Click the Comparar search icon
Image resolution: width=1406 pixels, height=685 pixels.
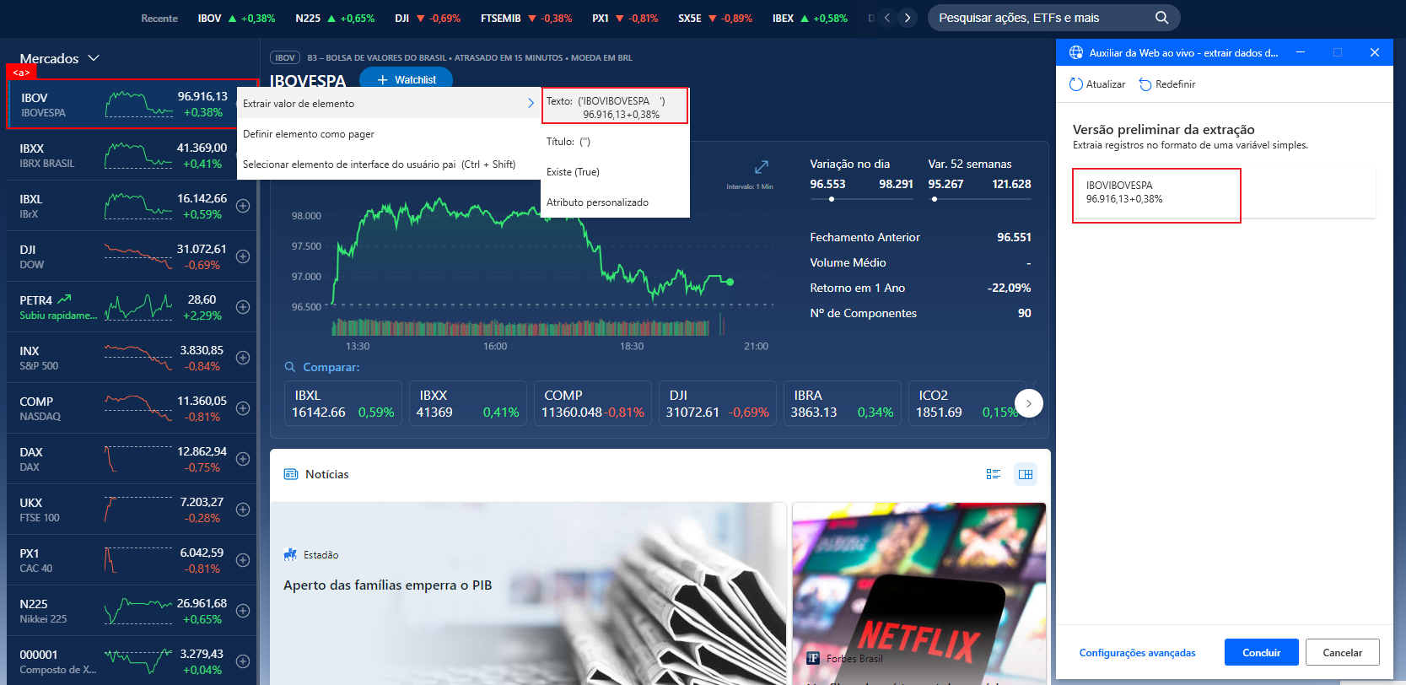click(290, 367)
